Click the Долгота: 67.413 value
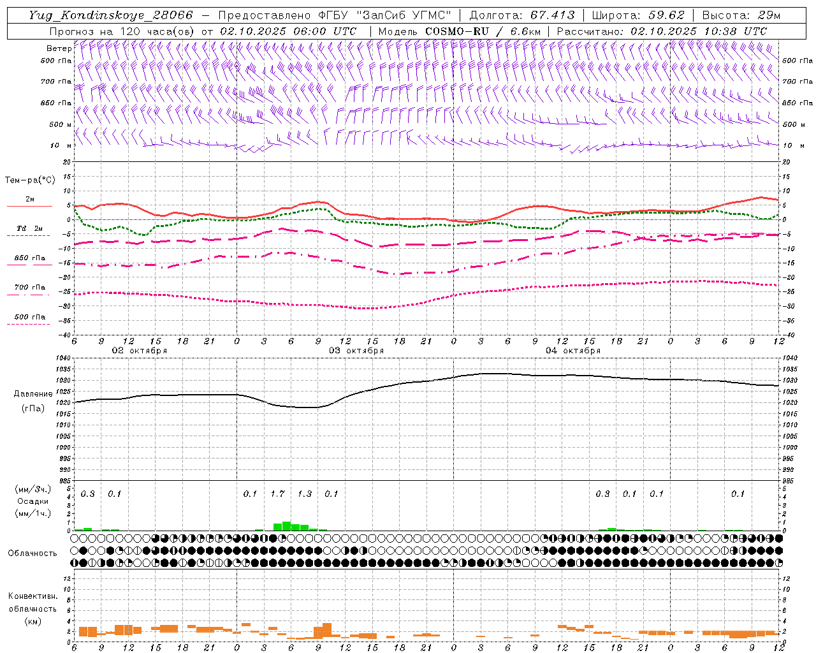816x653 pixels. pos(522,15)
